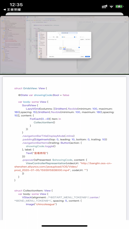Screen dimensions: 129x229
Task: Return to 王者荣耀 via the back link
Action: pos(12,10)
